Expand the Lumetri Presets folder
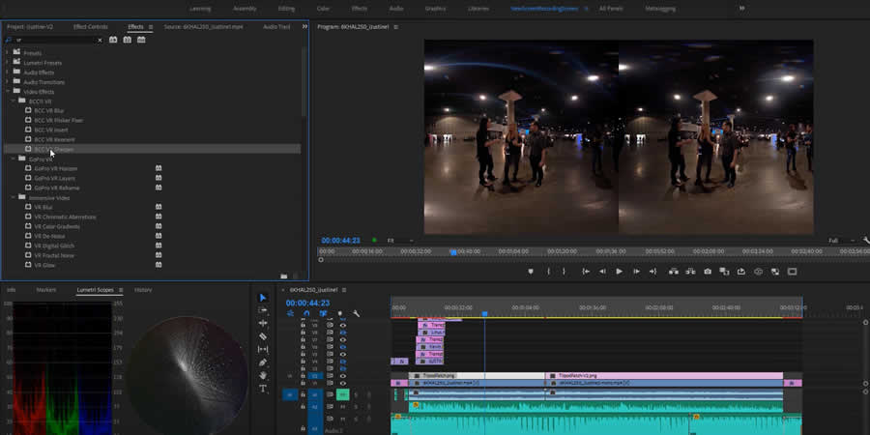 pyautogui.click(x=9, y=63)
